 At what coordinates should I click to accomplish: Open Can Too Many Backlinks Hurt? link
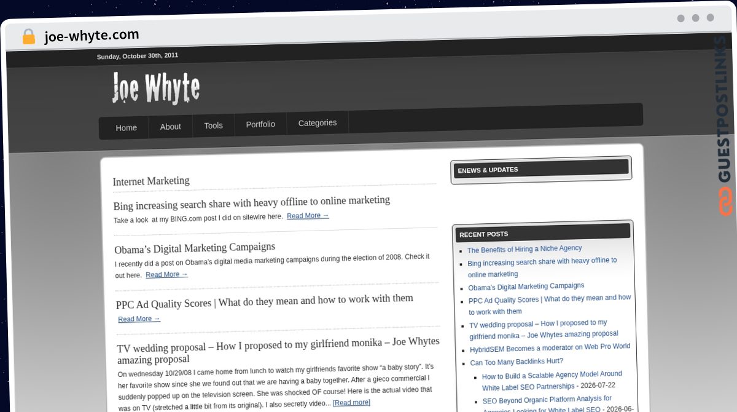[517, 362]
